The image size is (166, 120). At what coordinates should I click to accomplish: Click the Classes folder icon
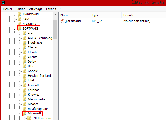pos(24,47)
